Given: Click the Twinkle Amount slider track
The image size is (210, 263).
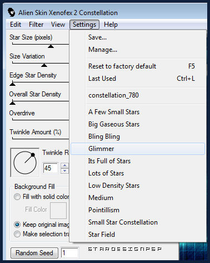Looking at the screenshot, I should [x=41, y=139].
